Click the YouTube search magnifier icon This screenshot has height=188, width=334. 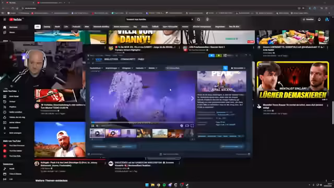tap(198, 19)
